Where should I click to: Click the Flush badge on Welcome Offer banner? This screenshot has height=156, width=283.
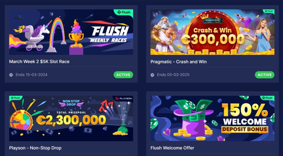click(268, 98)
